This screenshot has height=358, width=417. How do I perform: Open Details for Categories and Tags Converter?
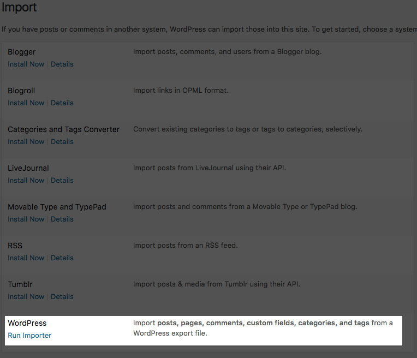pos(62,141)
